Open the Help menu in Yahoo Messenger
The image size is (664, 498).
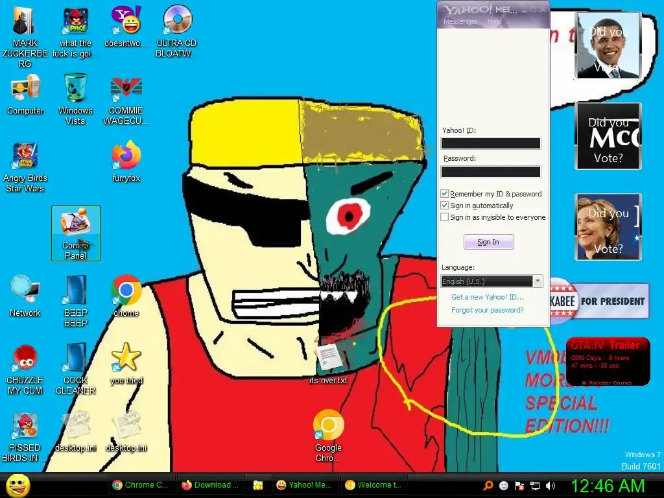(x=494, y=21)
